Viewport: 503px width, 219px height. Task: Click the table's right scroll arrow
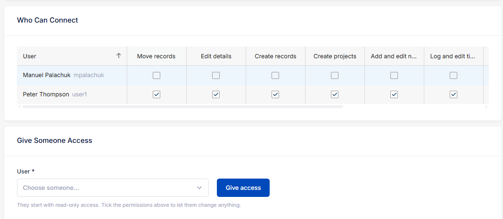point(487,107)
